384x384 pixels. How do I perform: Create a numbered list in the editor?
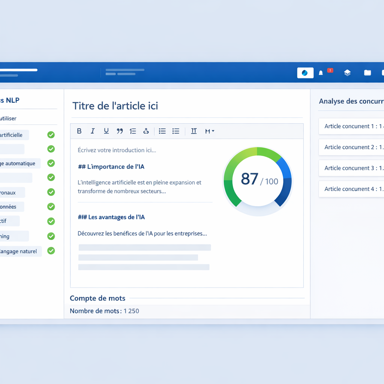133,131
